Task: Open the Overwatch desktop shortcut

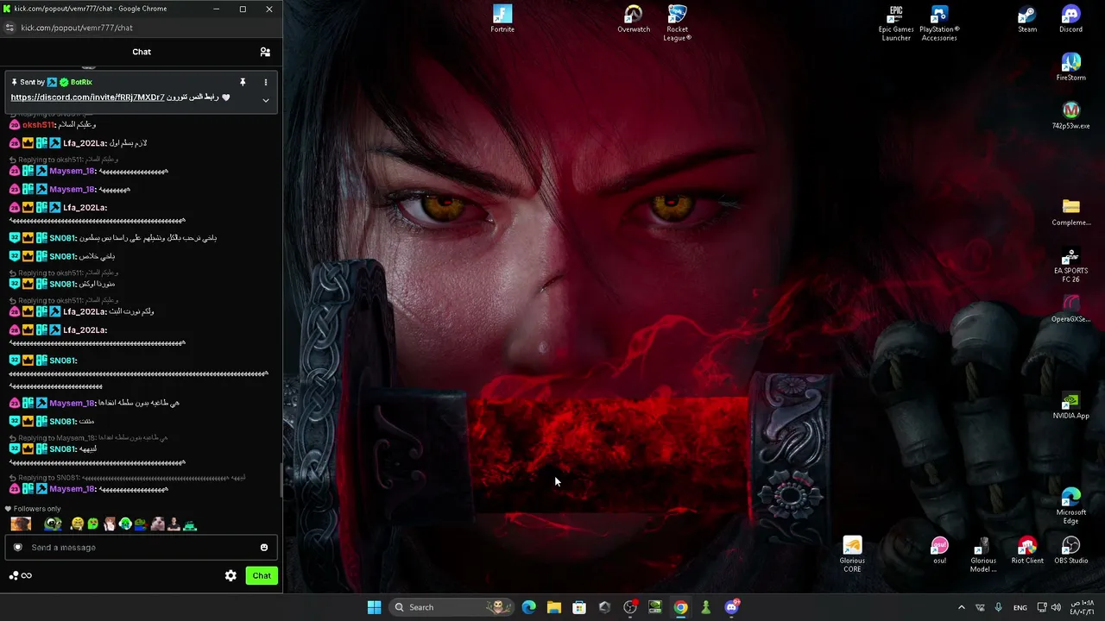Action: click(634, 19)
